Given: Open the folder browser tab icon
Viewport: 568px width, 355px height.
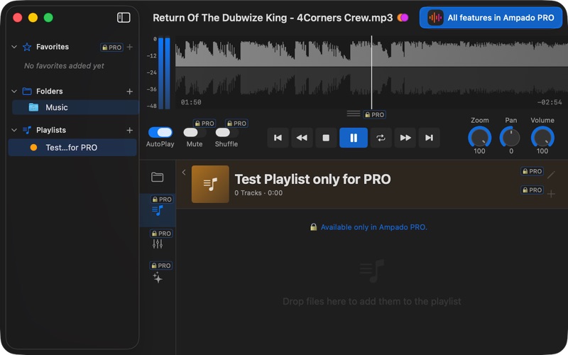Looking at the screenshot, I should pyautogui.click(x=157, y=177).
